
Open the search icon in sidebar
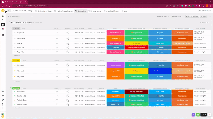pyautogui.click(x=3, y=20)
